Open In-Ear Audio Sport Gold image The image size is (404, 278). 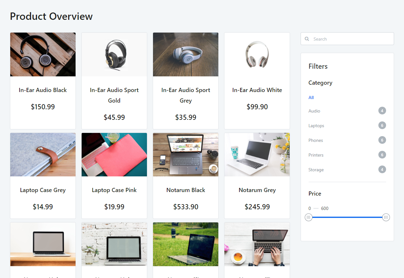click(x=114, y=54)
